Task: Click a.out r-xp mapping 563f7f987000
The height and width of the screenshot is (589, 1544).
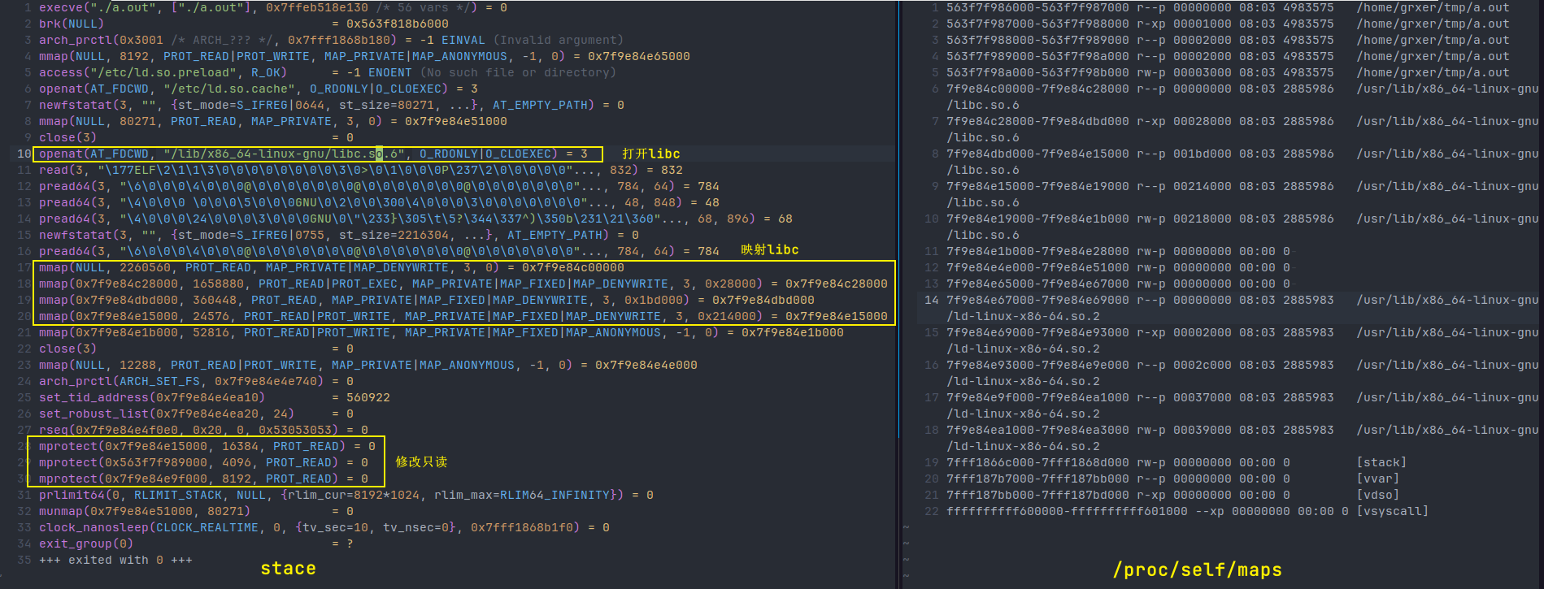Action: tap(1228, 24)
